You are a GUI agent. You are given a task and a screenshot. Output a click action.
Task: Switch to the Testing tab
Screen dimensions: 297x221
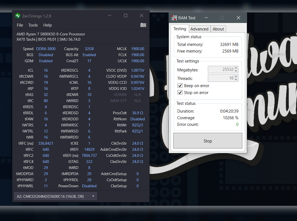coord(180,29)
